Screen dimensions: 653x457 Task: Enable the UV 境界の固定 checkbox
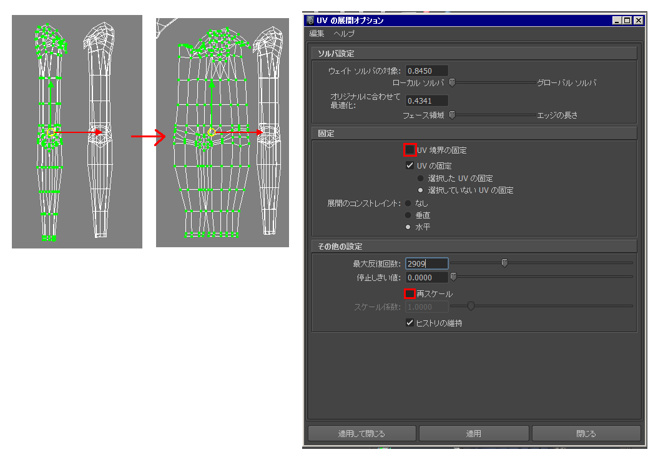(x=410, y=150)
